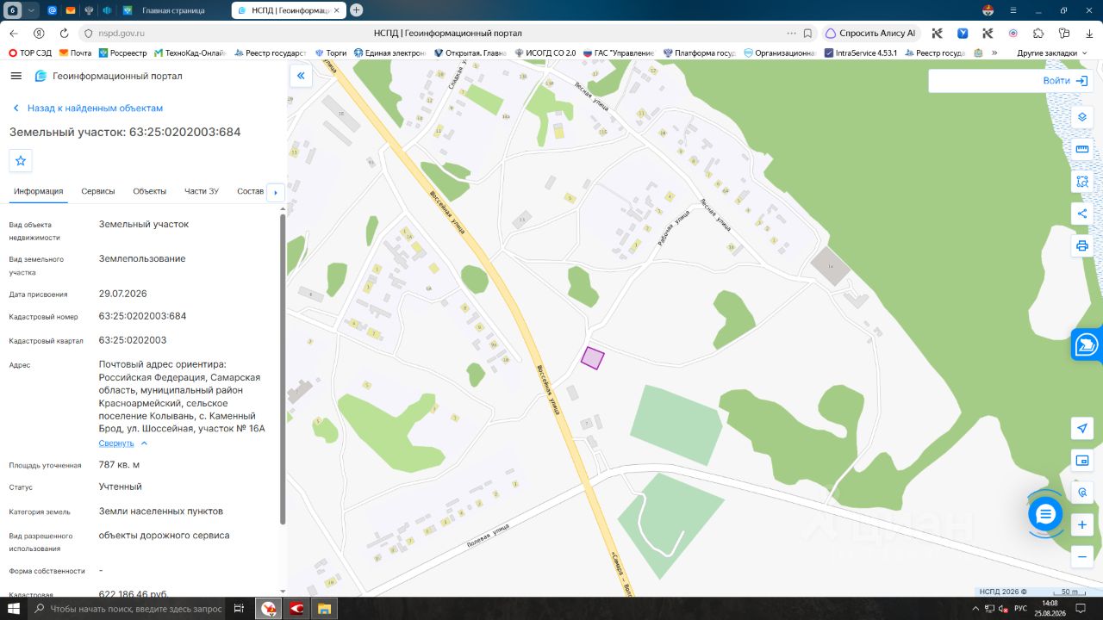Select the ruler measurement tool
The width and height of the screenshot is (1103, 620).
pyautogui.click(x=1082, y=149)
